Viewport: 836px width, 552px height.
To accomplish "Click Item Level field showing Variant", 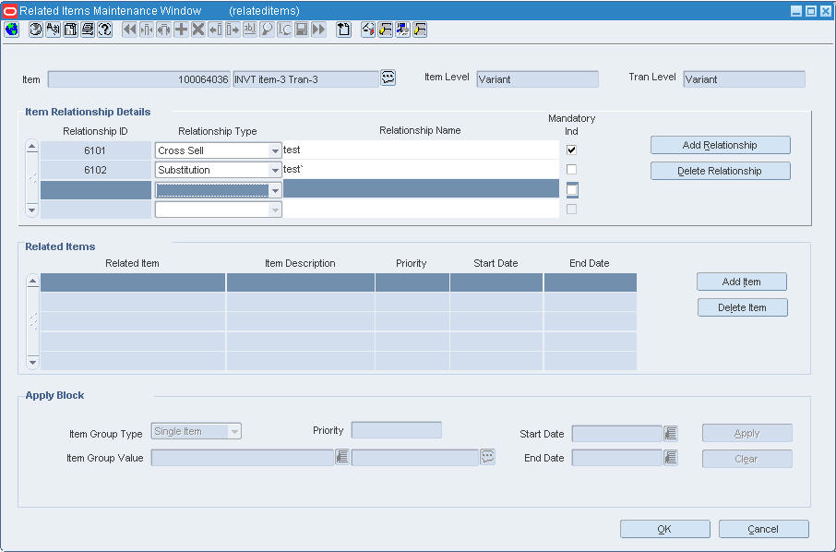I will point(537,79).
